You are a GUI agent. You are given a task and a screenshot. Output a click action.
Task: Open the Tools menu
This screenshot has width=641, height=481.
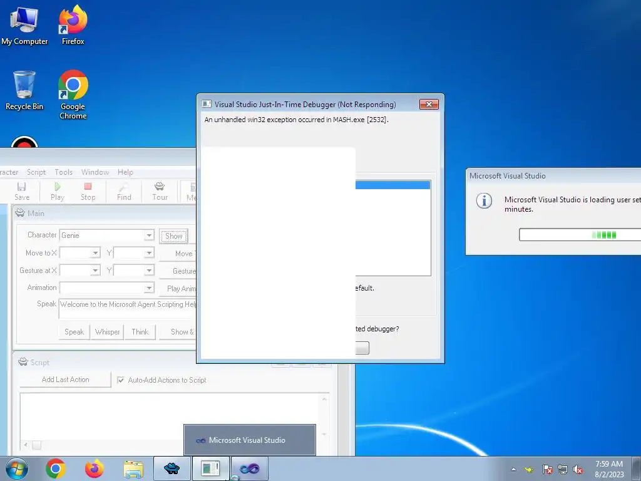[63, 172]
